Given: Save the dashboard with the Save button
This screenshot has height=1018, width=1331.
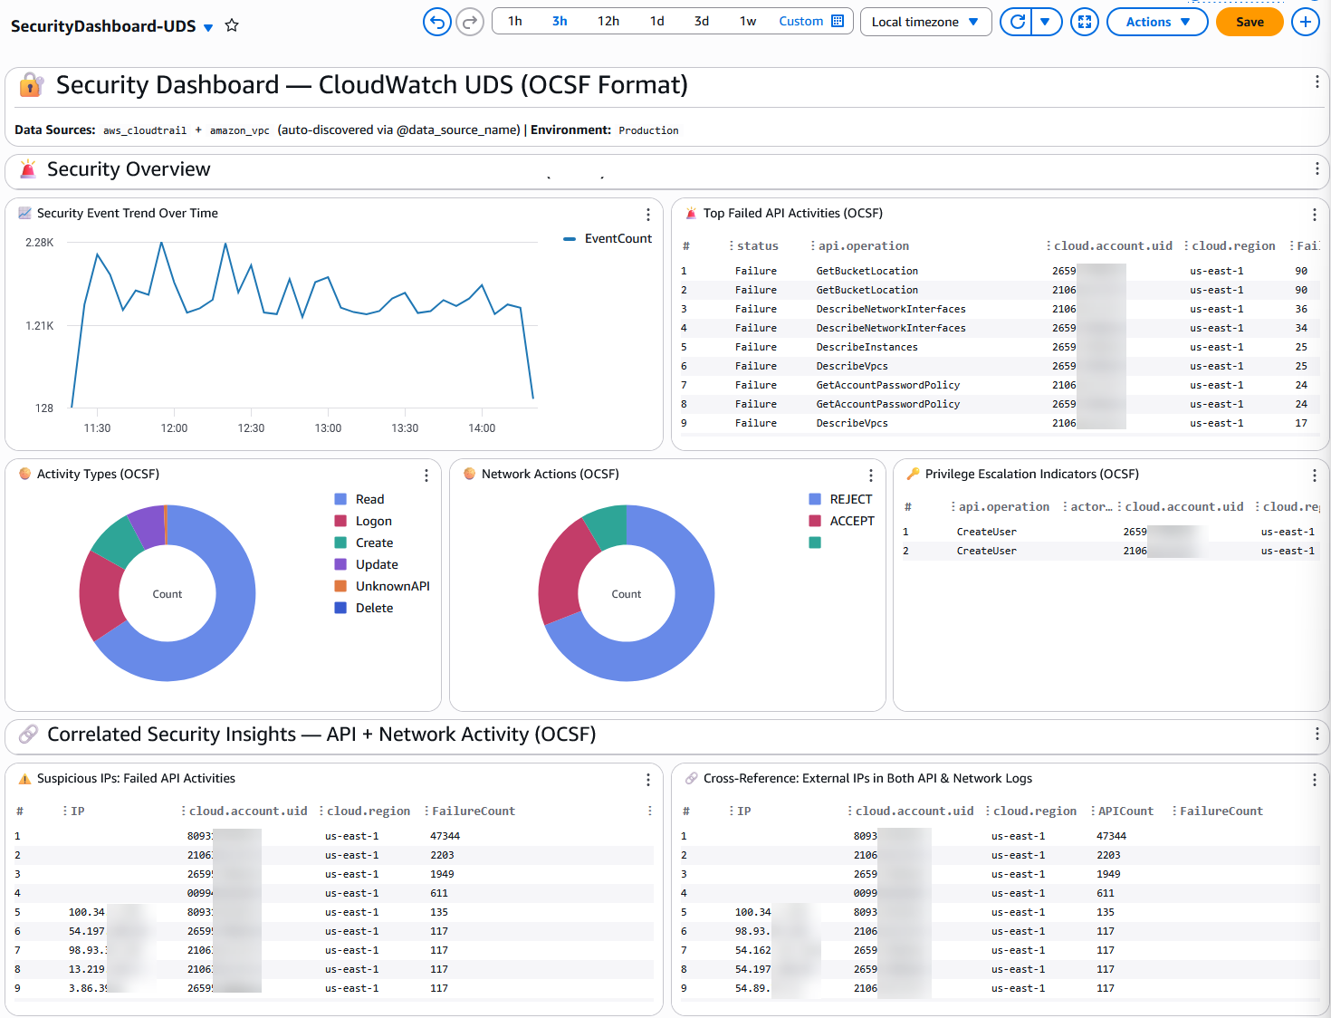Looking at the screenshot, I should click(x=1250, y=21).
